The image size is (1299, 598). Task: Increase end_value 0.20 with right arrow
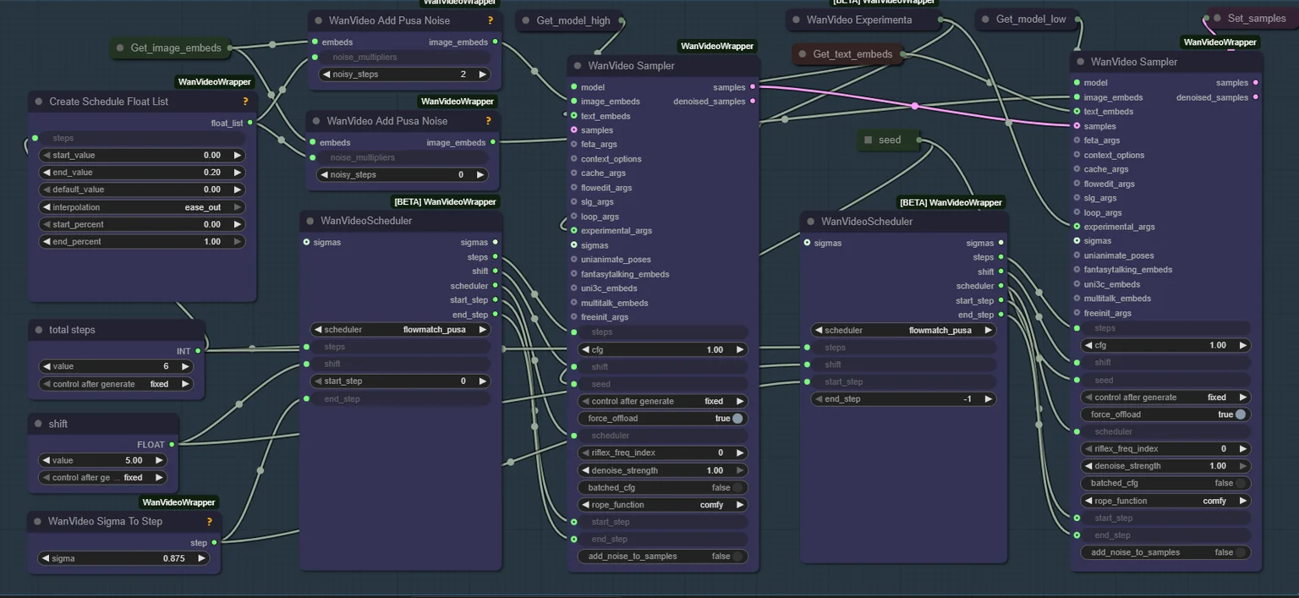pyautogui.click(x=238, y=173)
